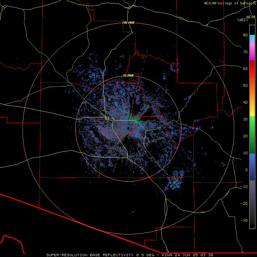Click the 0 value on the dBZ scale
The height and width of the screenshot is (257, 257).
(x=246, y=170)
